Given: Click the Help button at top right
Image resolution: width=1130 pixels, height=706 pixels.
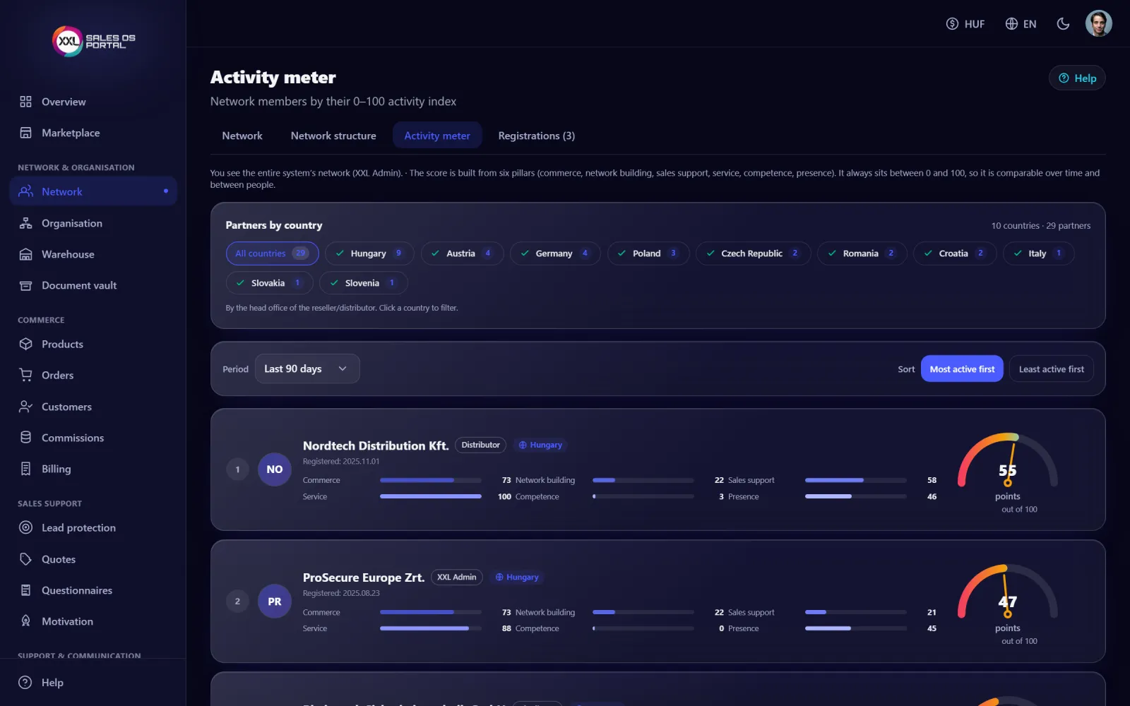Looking at the screenshot, I should point(1077,78).
